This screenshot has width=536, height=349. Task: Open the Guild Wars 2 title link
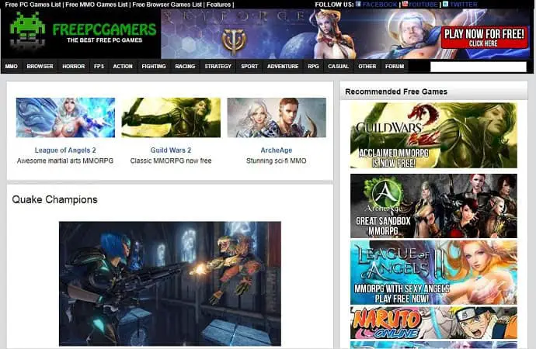tap(171, 150)
